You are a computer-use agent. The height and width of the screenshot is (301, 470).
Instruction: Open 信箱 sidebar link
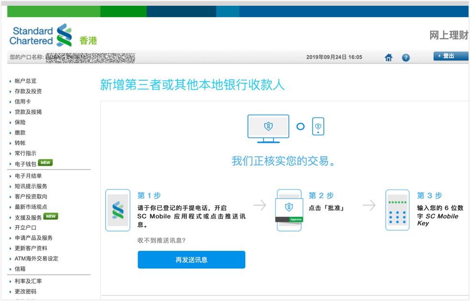click(20, 269)
